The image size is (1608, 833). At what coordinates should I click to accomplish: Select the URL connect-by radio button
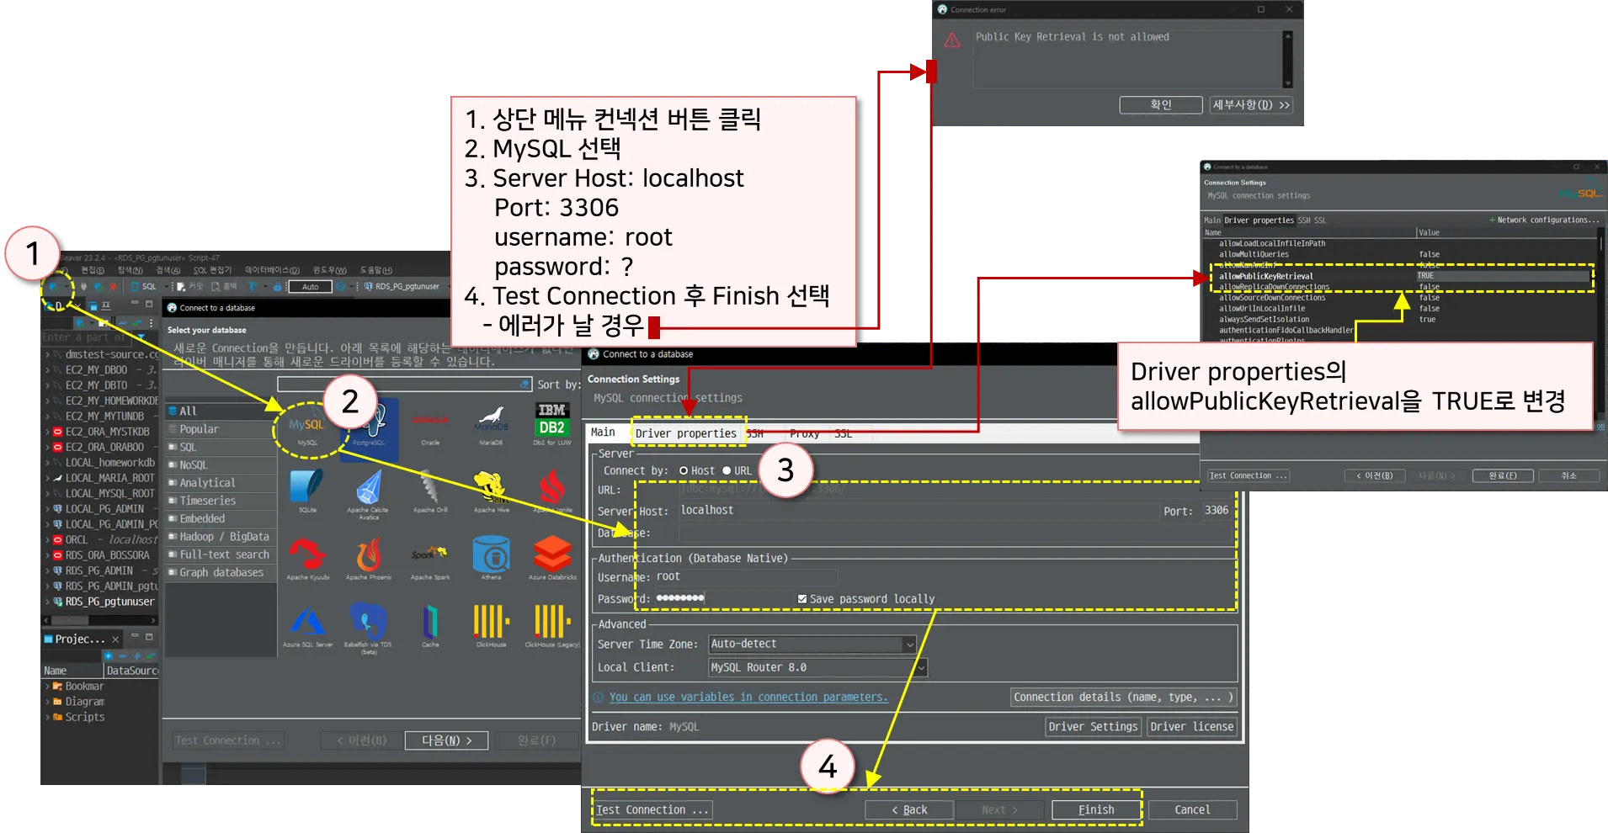[x=727, y=471]
